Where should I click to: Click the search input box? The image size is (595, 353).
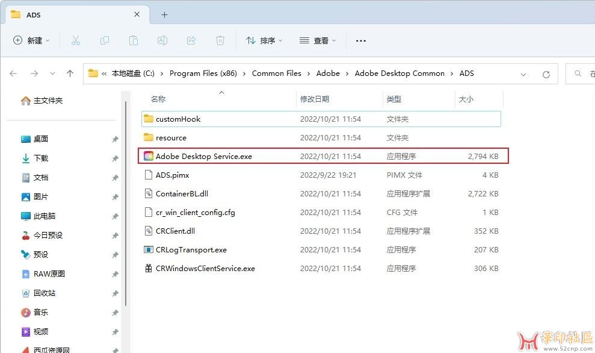(581, 73)
